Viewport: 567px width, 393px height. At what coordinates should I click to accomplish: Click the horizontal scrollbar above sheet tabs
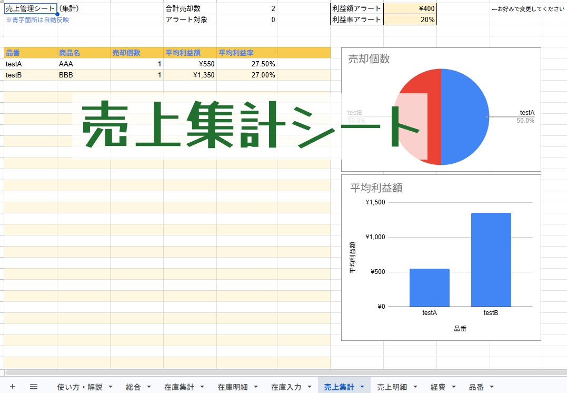286,372
